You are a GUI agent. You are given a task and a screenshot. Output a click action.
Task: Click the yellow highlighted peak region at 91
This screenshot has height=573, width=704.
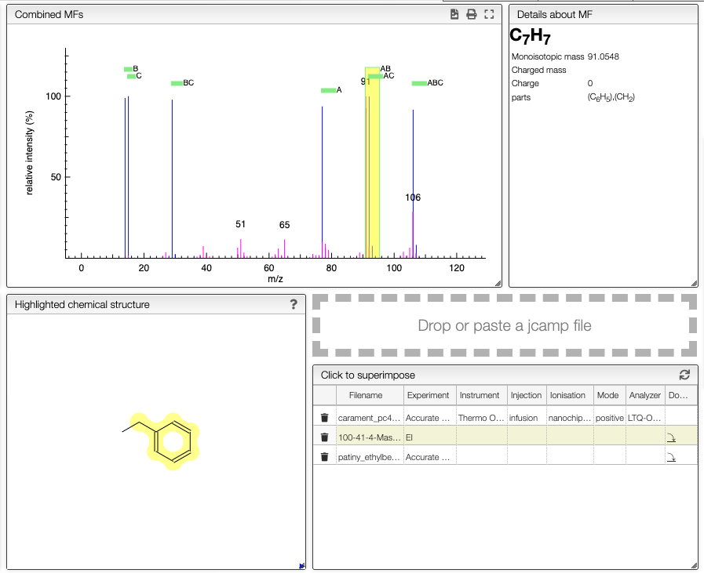click(372, 162)
